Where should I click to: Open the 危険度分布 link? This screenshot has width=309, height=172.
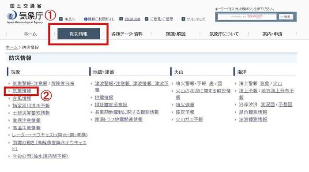63,83
